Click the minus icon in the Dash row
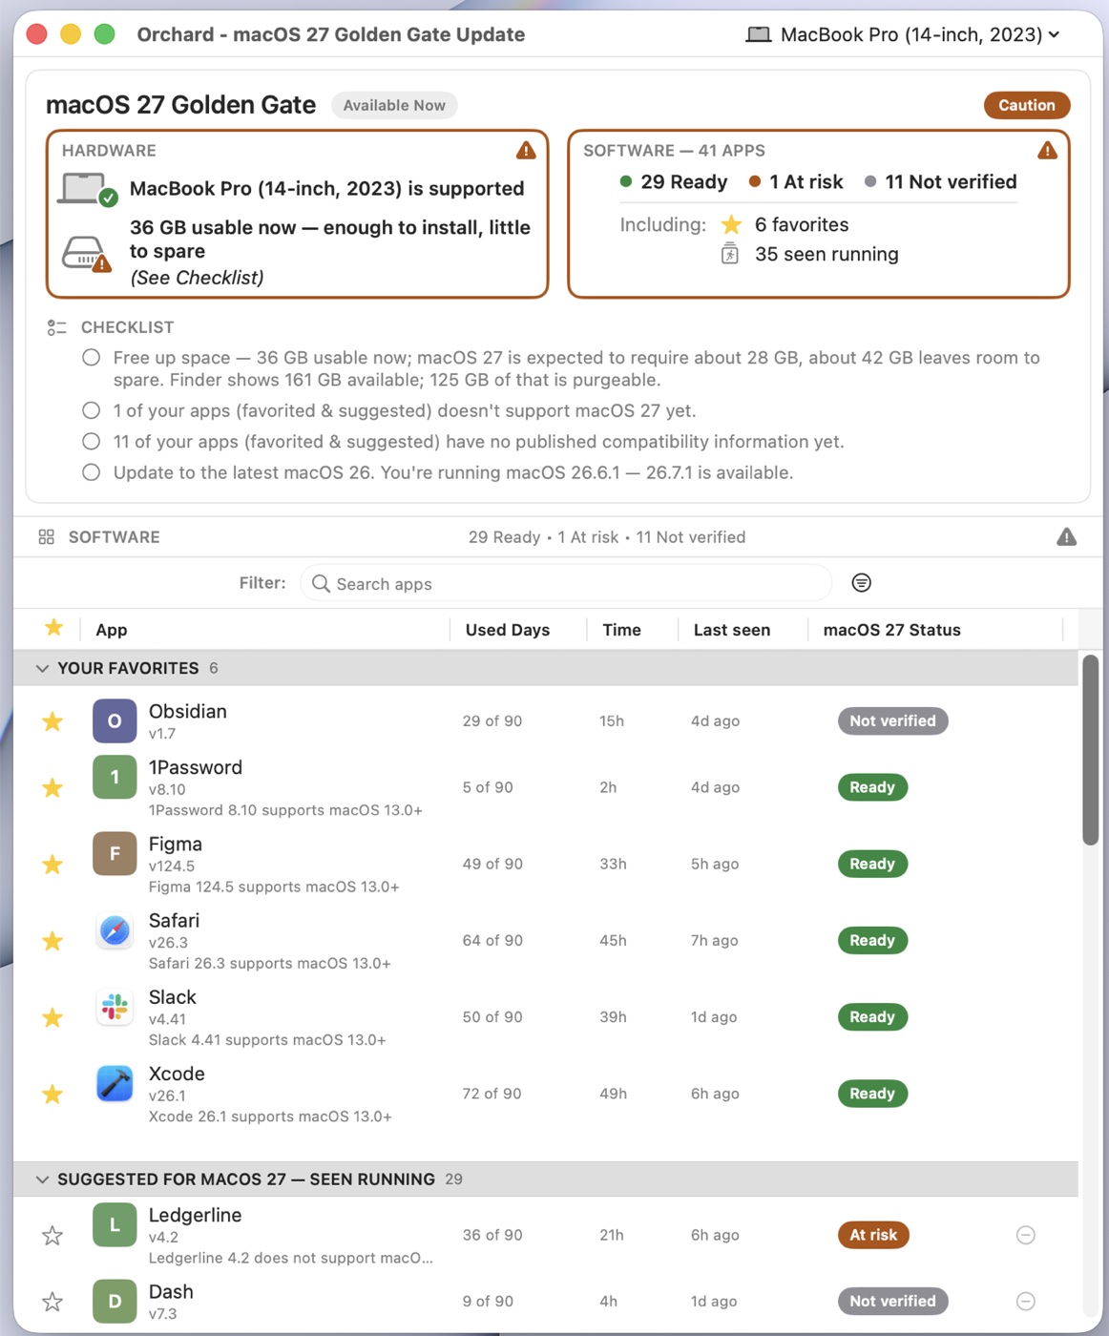1109x1336 pixels. (1025, 1301)
